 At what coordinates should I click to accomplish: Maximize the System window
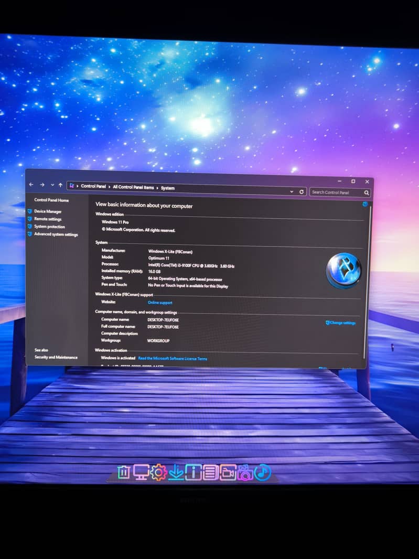coord(353,181)
